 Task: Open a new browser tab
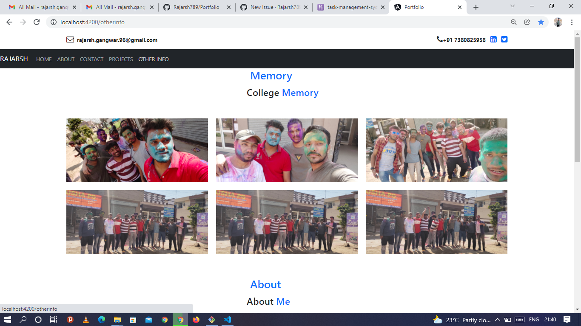476,7
